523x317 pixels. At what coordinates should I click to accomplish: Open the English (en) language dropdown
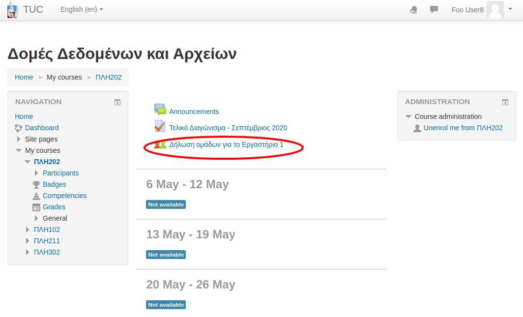[x=82, y=10]
